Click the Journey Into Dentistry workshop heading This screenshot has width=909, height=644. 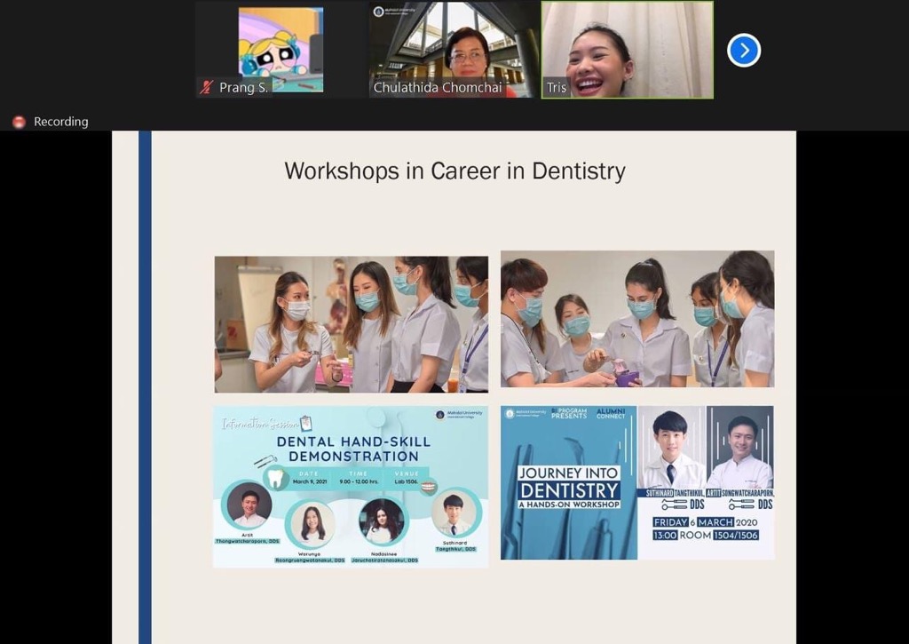coord(569,487)
